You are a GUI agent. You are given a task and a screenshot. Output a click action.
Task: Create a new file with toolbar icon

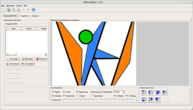coord(4,10)
